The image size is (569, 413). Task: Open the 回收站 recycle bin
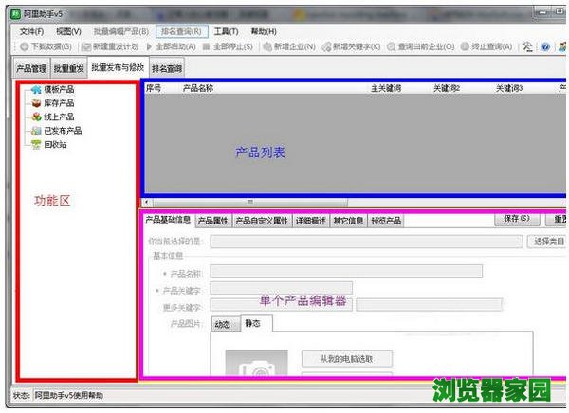(54, 144)
